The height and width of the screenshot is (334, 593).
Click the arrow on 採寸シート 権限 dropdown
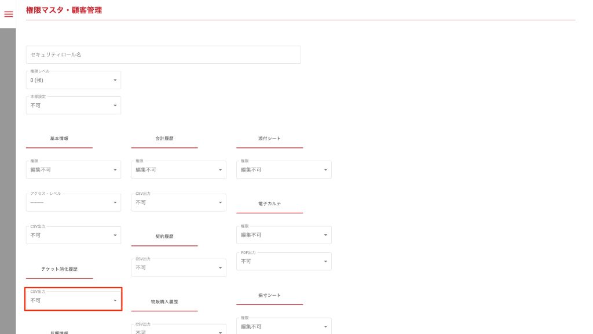point(325,326)
